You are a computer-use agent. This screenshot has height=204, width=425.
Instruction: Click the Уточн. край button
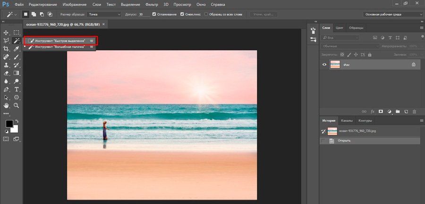point(263,14)
